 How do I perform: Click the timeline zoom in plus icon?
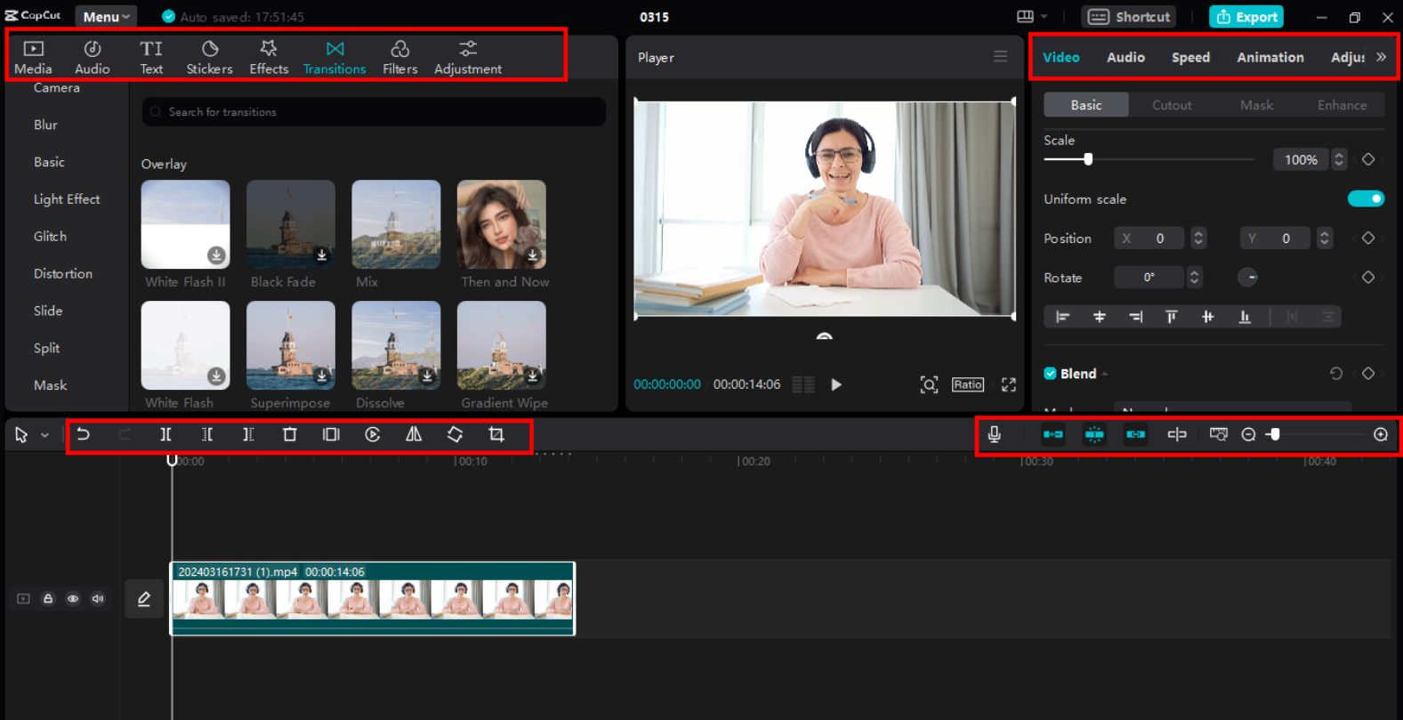pos(1381,434)
